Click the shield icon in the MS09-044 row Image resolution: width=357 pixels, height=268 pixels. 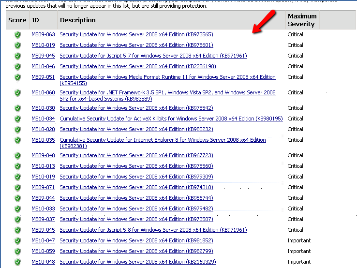pyautogui.click(x=17, y=198)
